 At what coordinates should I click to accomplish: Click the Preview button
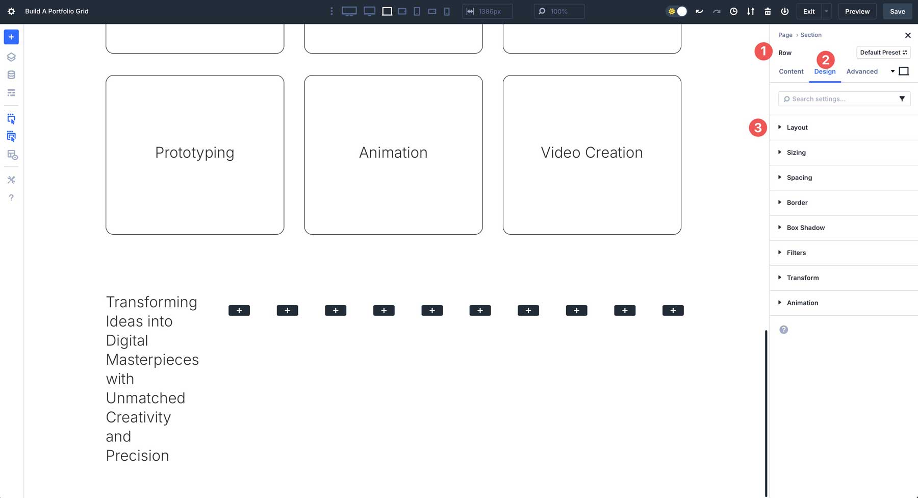(x=857, y=11)
